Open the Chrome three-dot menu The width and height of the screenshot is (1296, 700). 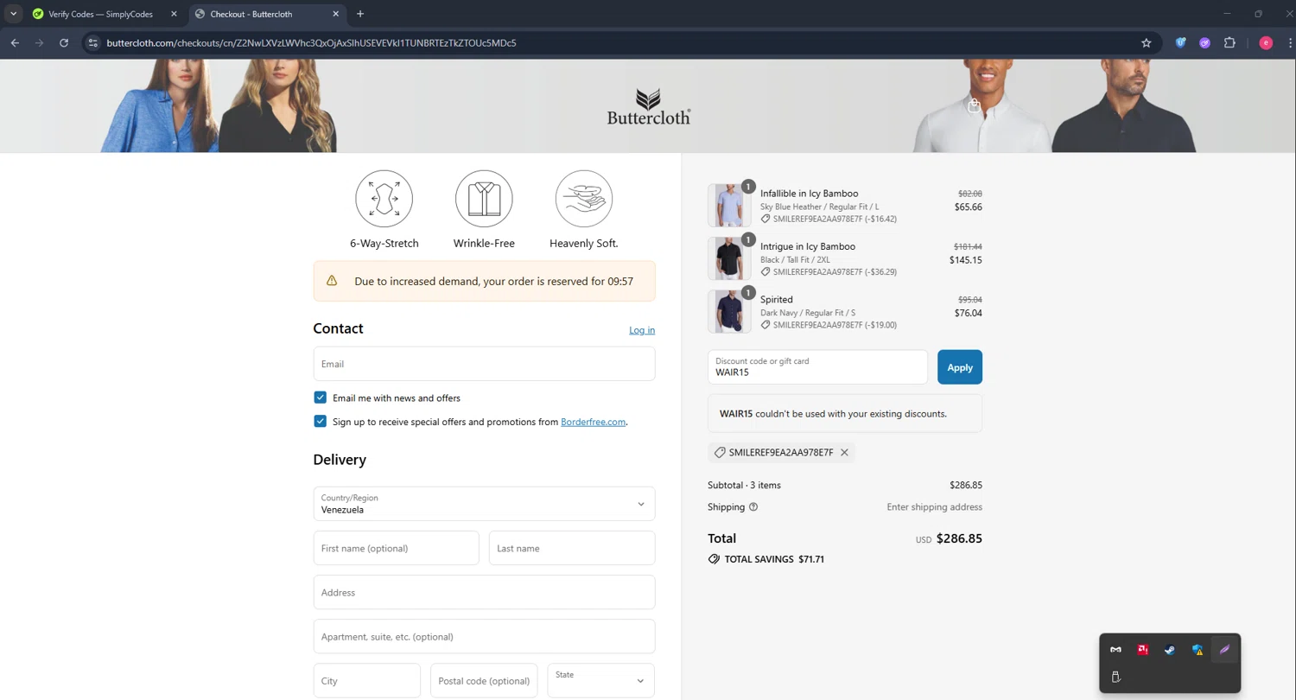(x=1290, y=42)
